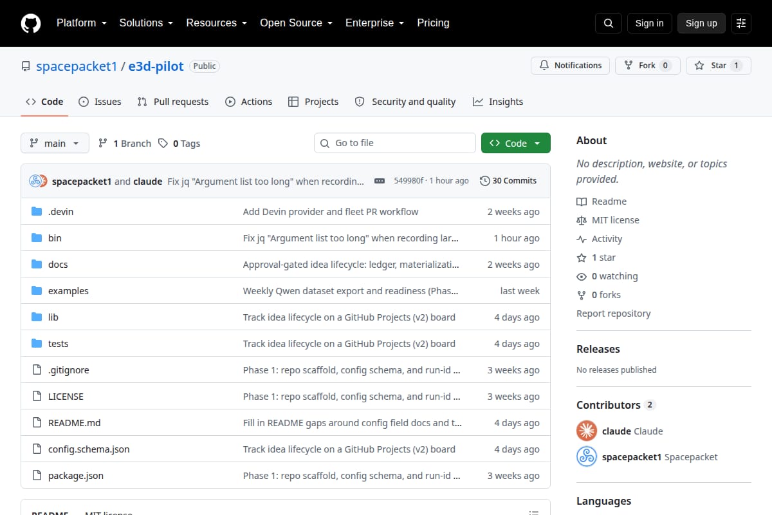The height and width of the screenshot is (515, 772).
Task: Open commit "Add Devin provider and fleet PR workflow"
Action: tap(331, 212)
